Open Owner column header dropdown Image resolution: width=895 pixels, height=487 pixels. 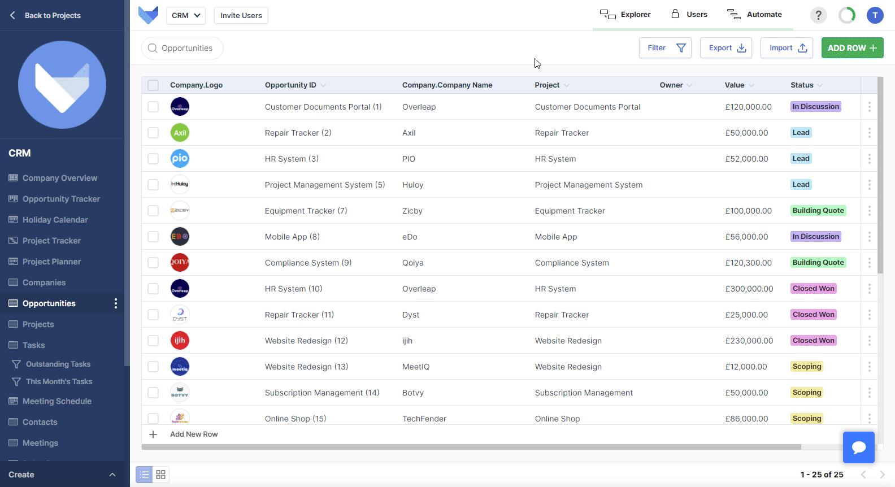[688, 85]
